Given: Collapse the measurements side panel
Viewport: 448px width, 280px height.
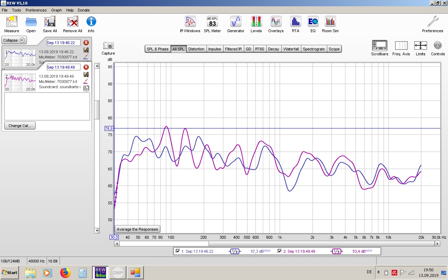Looking at the screenshot, I should 14,40.
